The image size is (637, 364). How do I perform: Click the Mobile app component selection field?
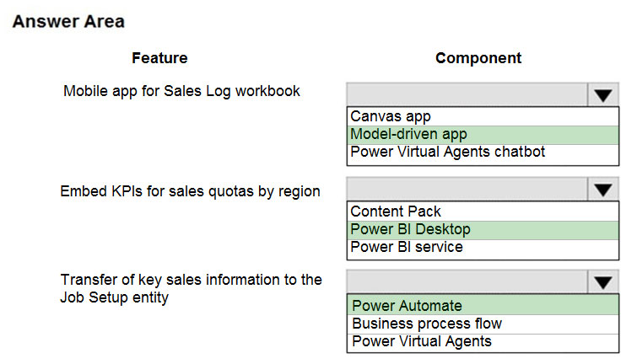[467, 95]
